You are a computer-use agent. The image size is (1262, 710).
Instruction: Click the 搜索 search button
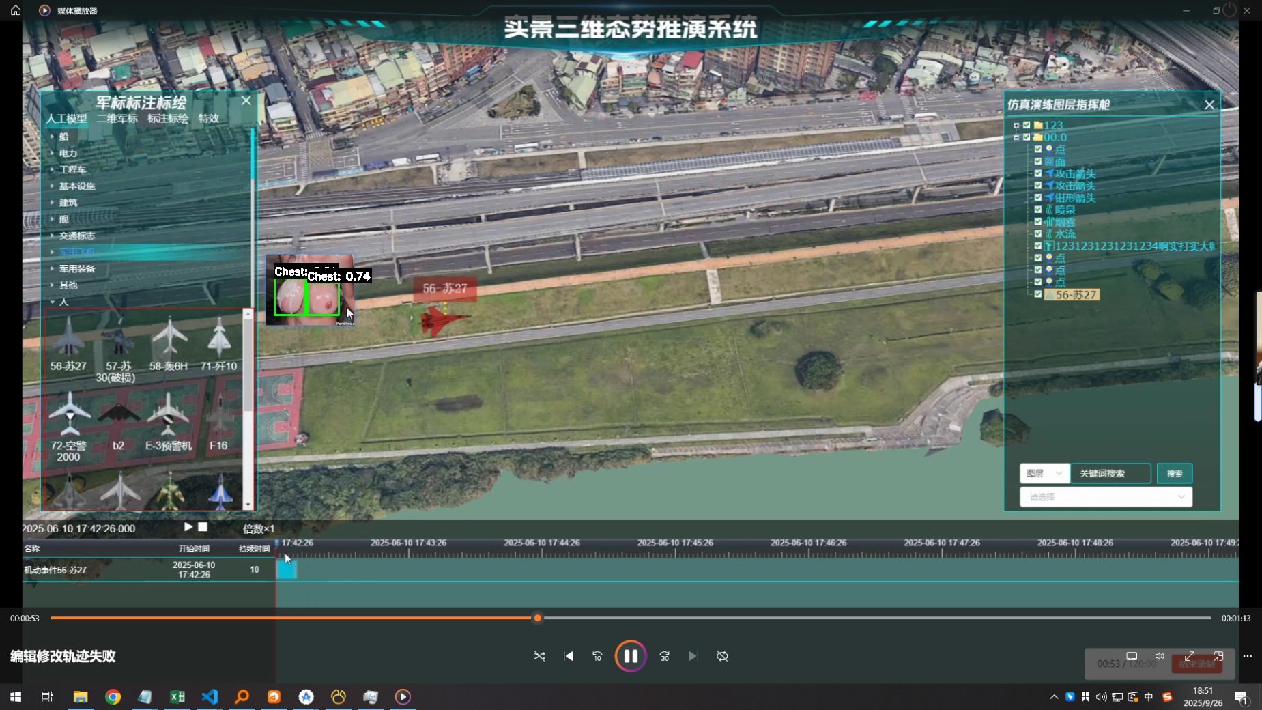click(x=1174, y=473)
